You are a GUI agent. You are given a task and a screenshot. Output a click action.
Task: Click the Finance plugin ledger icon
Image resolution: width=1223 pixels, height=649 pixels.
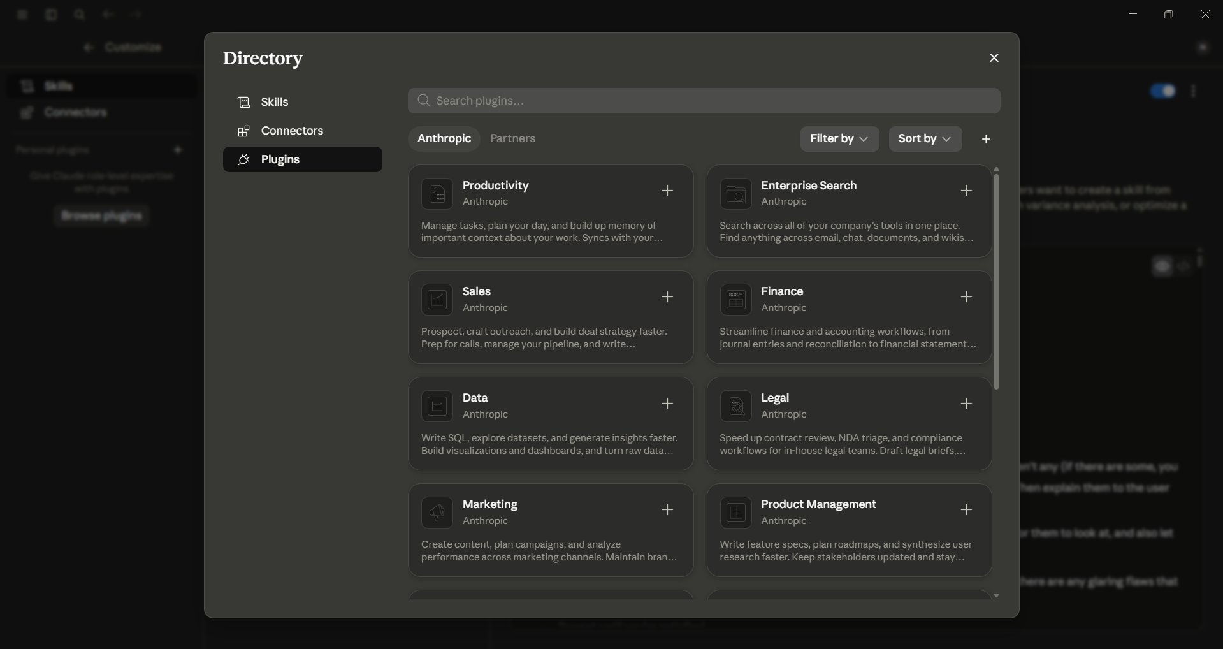coord(736,300)
